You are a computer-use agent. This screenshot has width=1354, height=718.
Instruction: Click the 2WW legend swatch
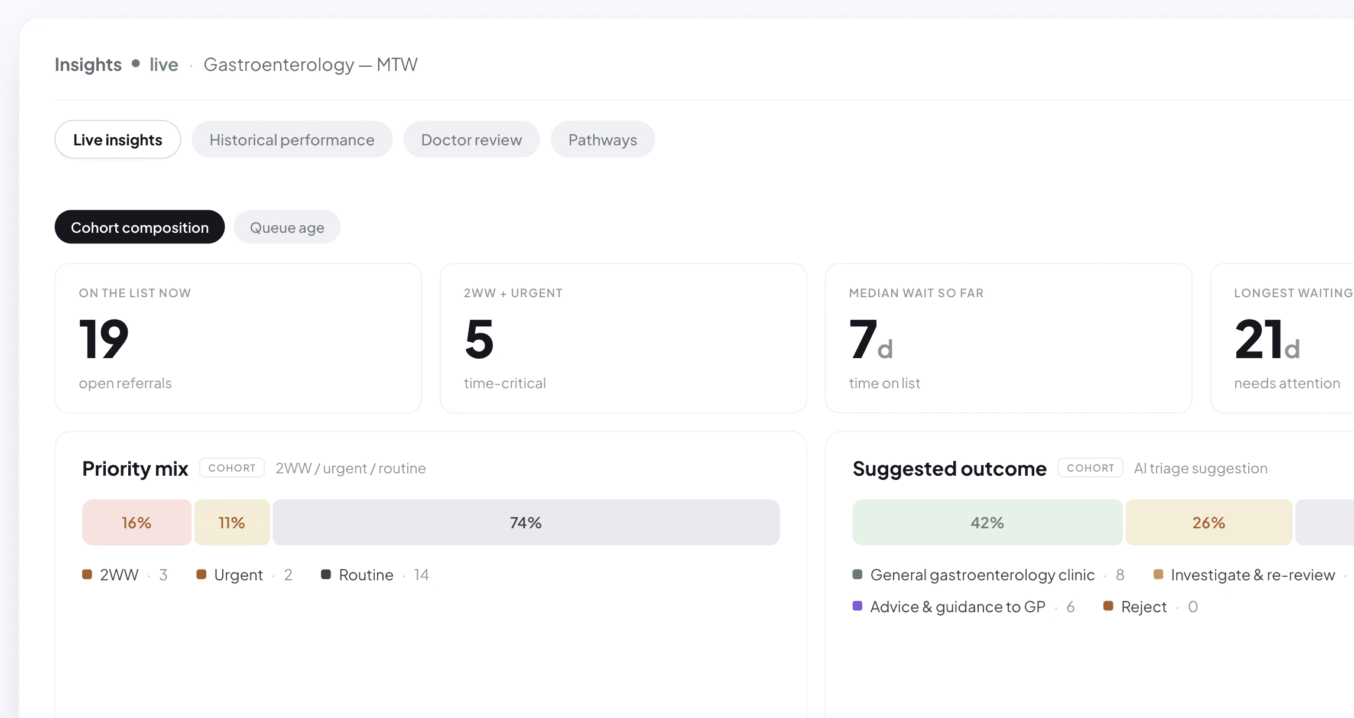click(x=87, y=574)
